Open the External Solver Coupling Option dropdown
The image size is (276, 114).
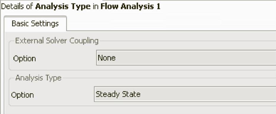coord(186,58)
